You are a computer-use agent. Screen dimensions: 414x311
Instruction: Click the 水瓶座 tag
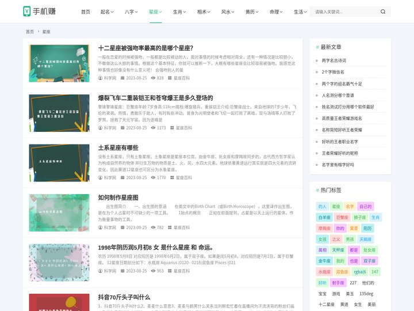324,272
